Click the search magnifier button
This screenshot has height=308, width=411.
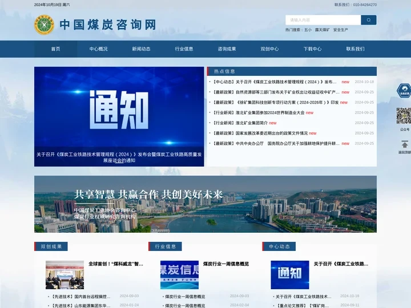369,20
